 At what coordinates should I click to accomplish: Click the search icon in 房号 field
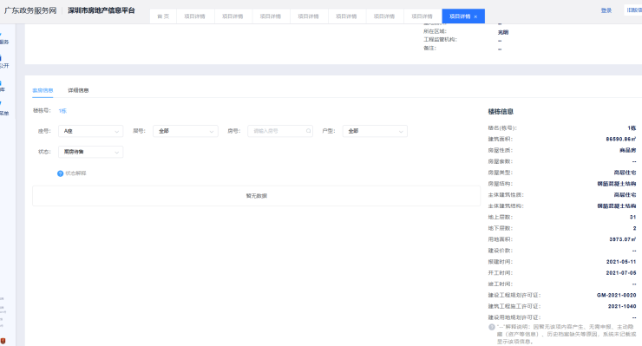(308, 131)
